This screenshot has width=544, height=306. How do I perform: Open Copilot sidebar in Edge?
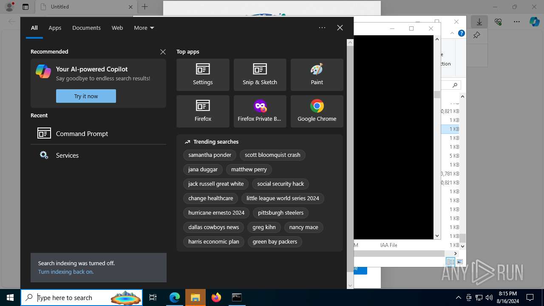click(x=535, y=22)
